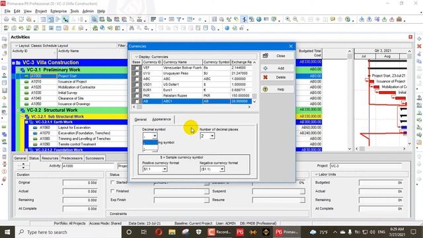
Task: Open Positive currency format dropdown
Action: coord(165,169)
